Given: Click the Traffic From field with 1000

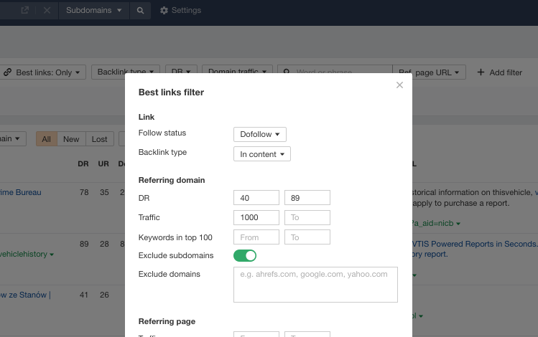Looking at the screenshot, I should (256, 217).
